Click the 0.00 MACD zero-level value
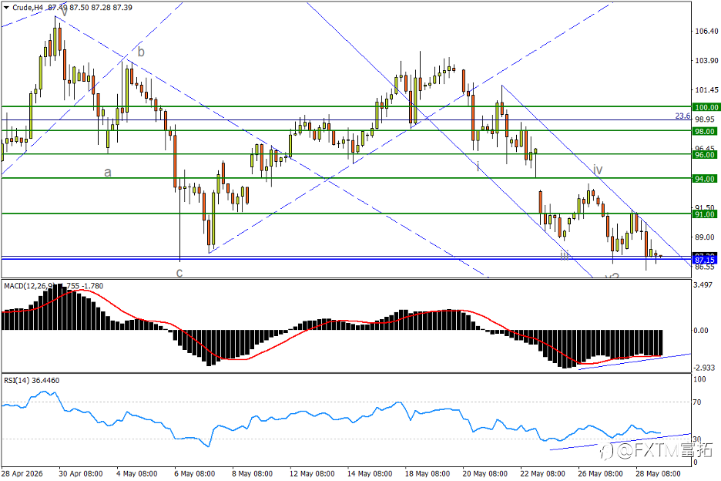Image resolution: width=721 pixels, height=481 pixels. [701, 331]
